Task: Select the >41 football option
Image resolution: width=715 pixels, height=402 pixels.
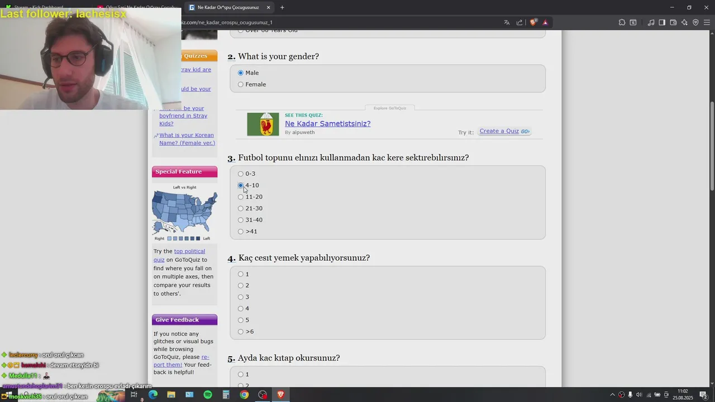Action: click(241, 232)
